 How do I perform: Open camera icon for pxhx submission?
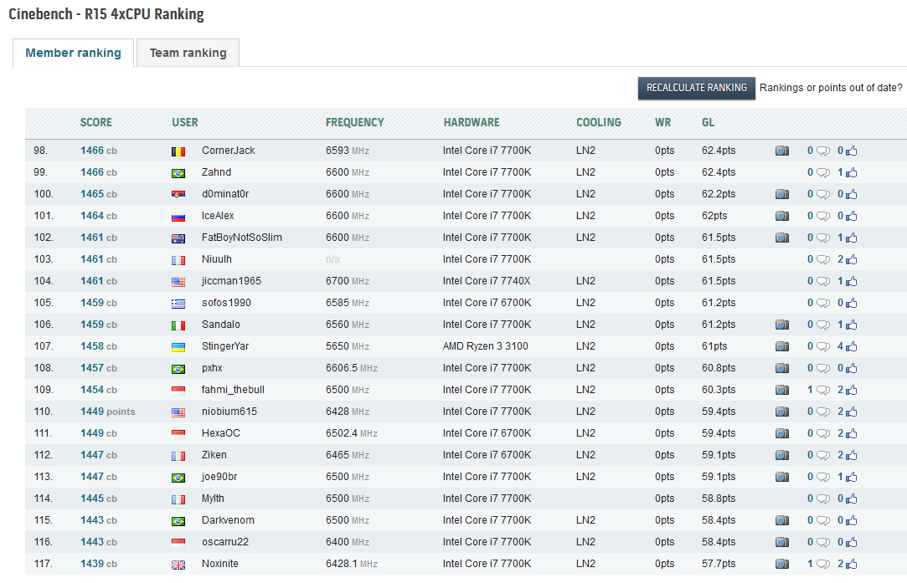781,369
